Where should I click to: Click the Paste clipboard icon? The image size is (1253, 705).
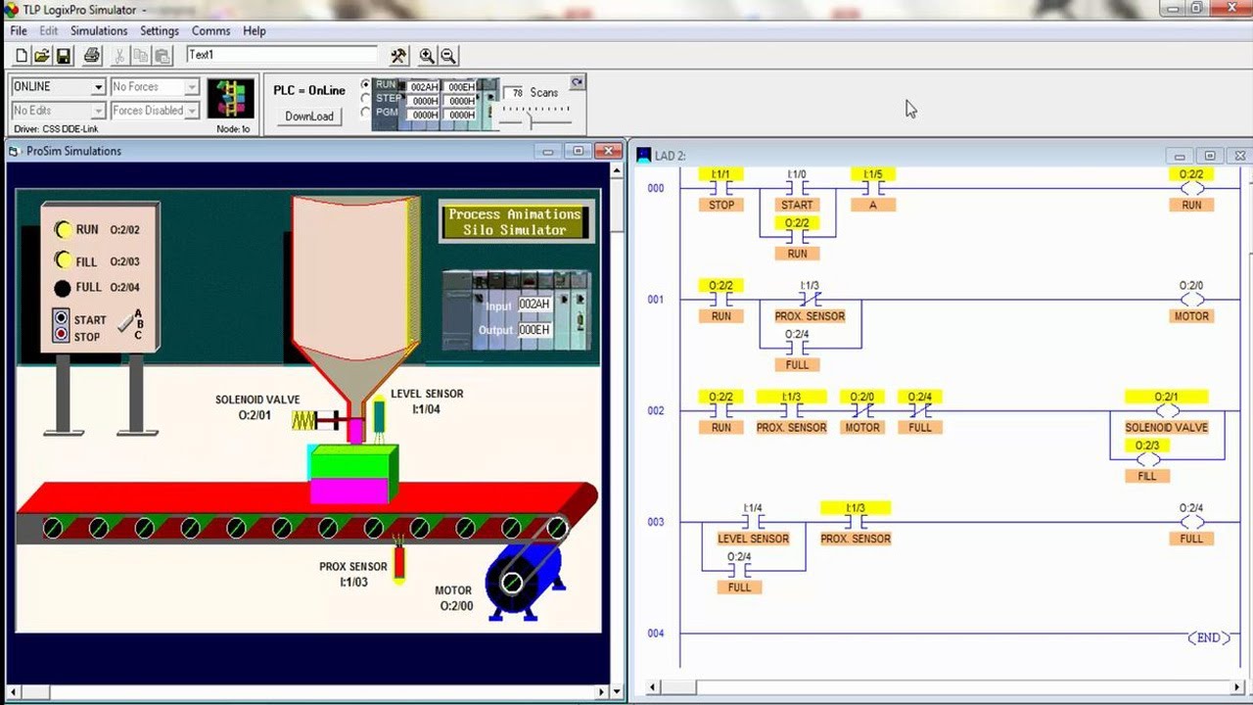(x=163, y=56)
